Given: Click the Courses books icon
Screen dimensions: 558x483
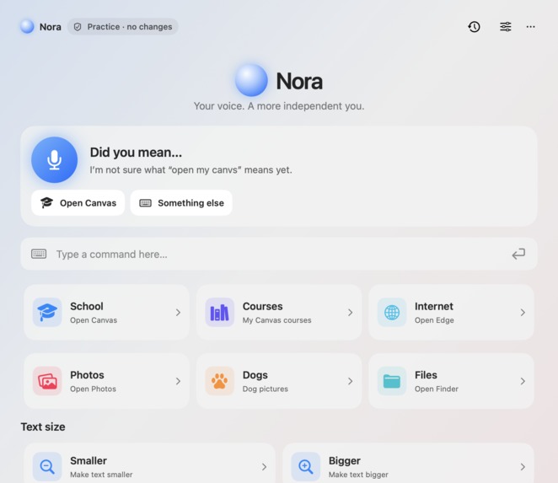Looking at the screenshot, I should point(219,312).
